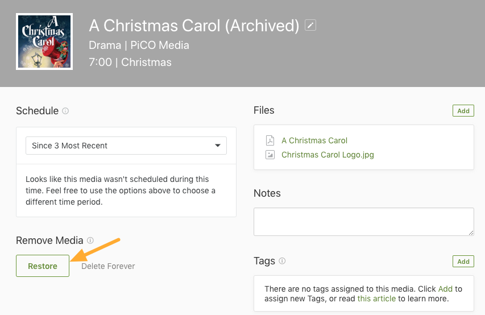The image size is (485, 315).
Task: Open the A Christmas Carol file link
Action: [314, 140]
